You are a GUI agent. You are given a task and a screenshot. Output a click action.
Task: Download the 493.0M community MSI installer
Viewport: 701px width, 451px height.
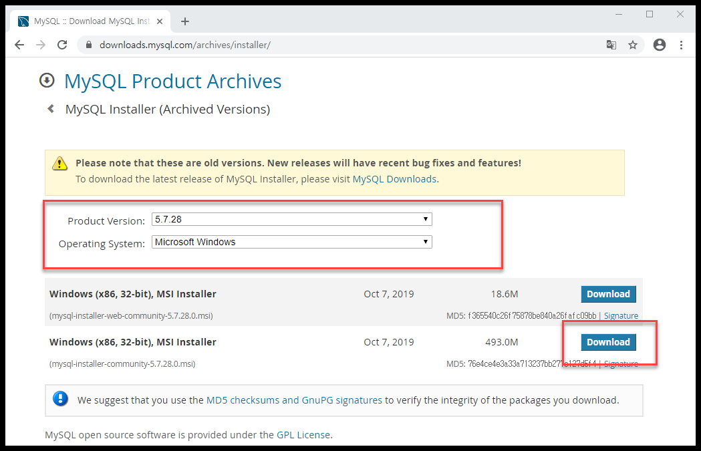pos(609,342)
